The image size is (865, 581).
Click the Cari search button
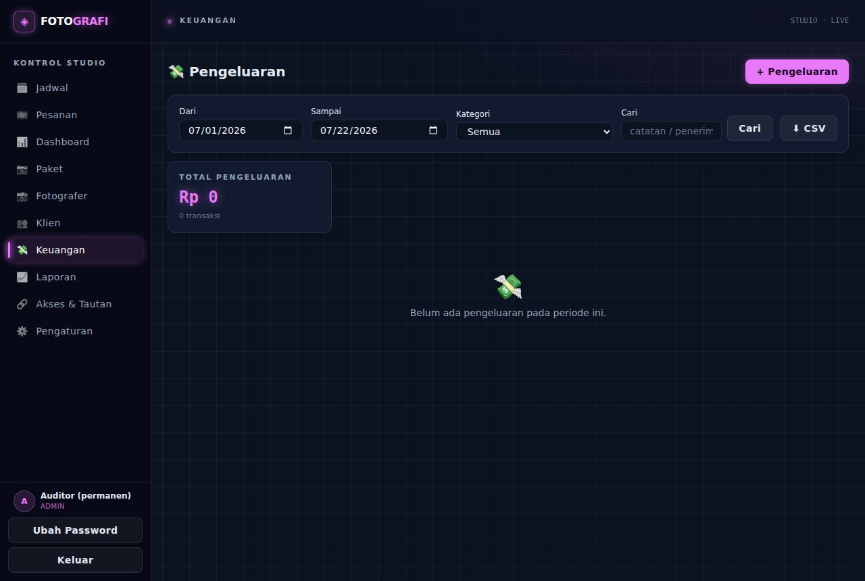click(x=749, y=128)
